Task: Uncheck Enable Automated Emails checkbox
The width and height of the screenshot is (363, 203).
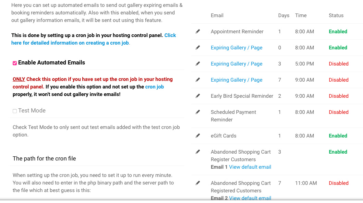Action: [15, 63]
